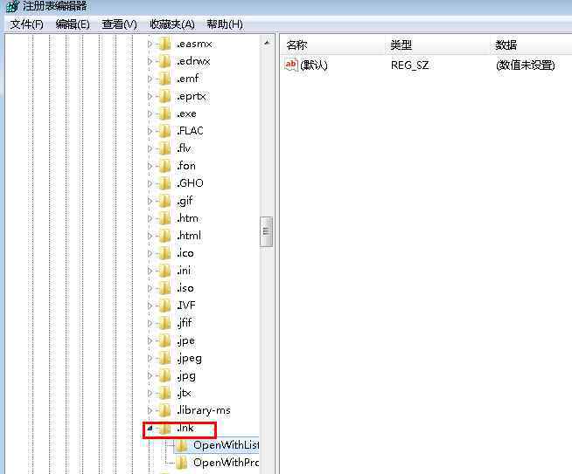Expand the .html registry key

click(150, 236)
